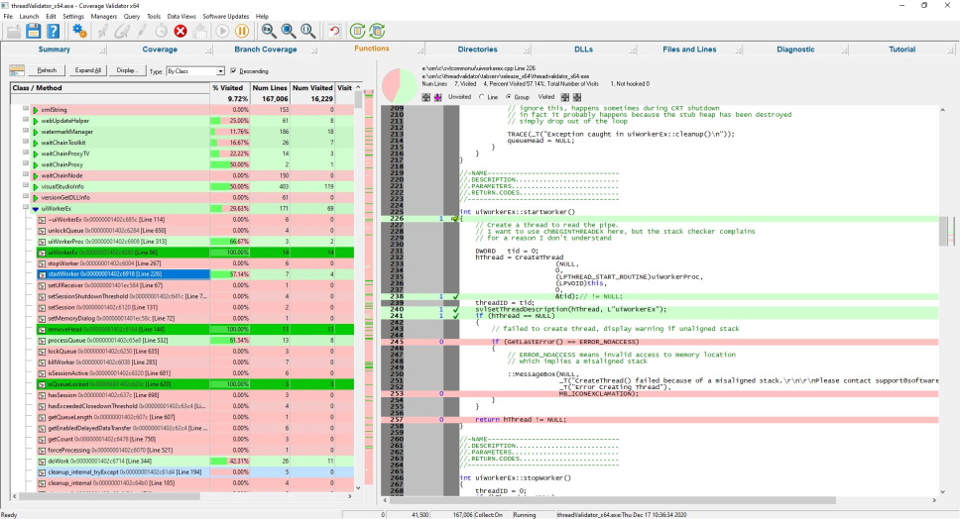This screenshot has width=960, height=519.
Task: Open the Type 'By Class' dropdown
Action: [x=194, y=71]
